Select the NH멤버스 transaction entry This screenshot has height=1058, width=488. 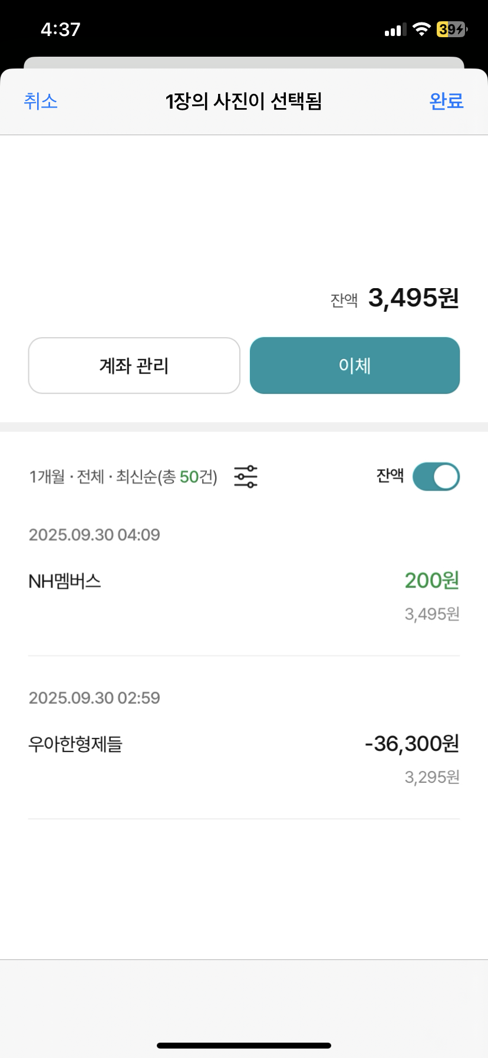click(x=65, y=582)
